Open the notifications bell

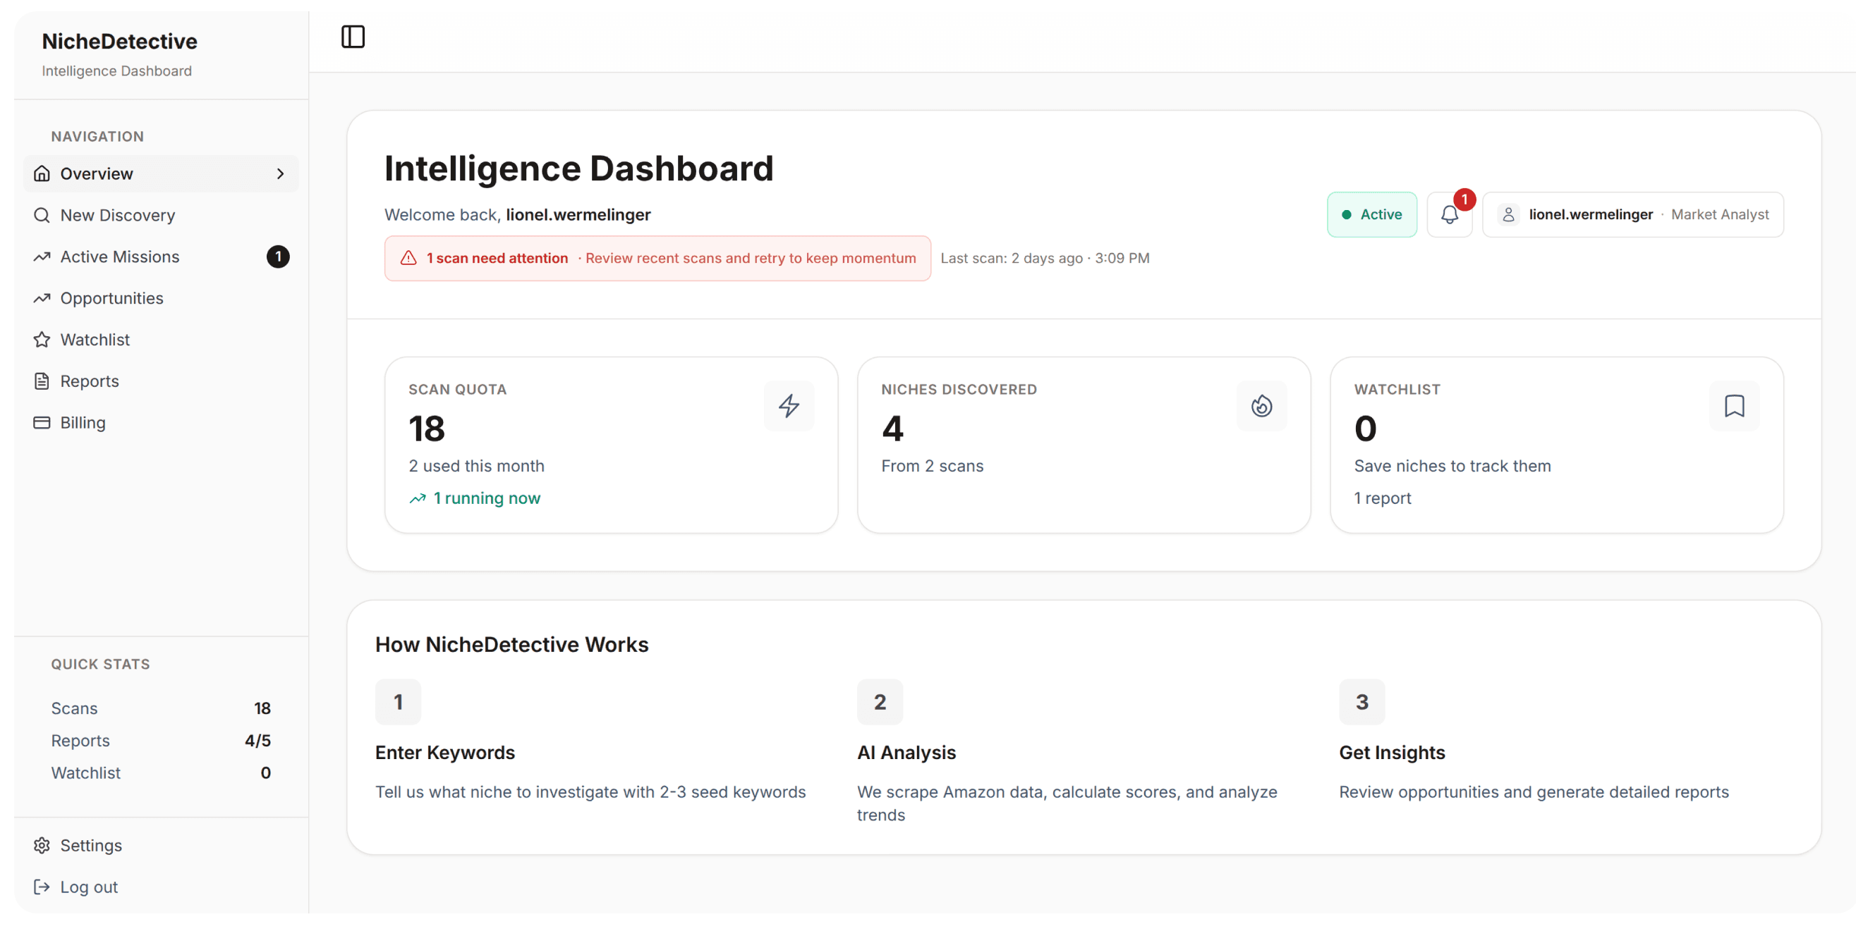pyautogui.click(x=1449, y=214)
